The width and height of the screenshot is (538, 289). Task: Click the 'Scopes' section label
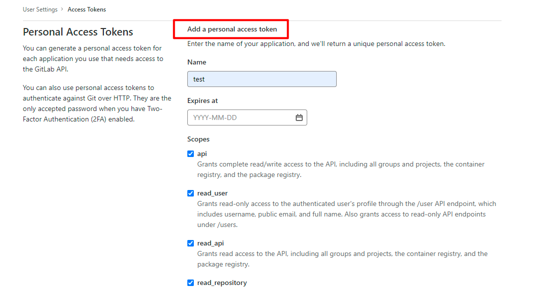coord(198,139)
